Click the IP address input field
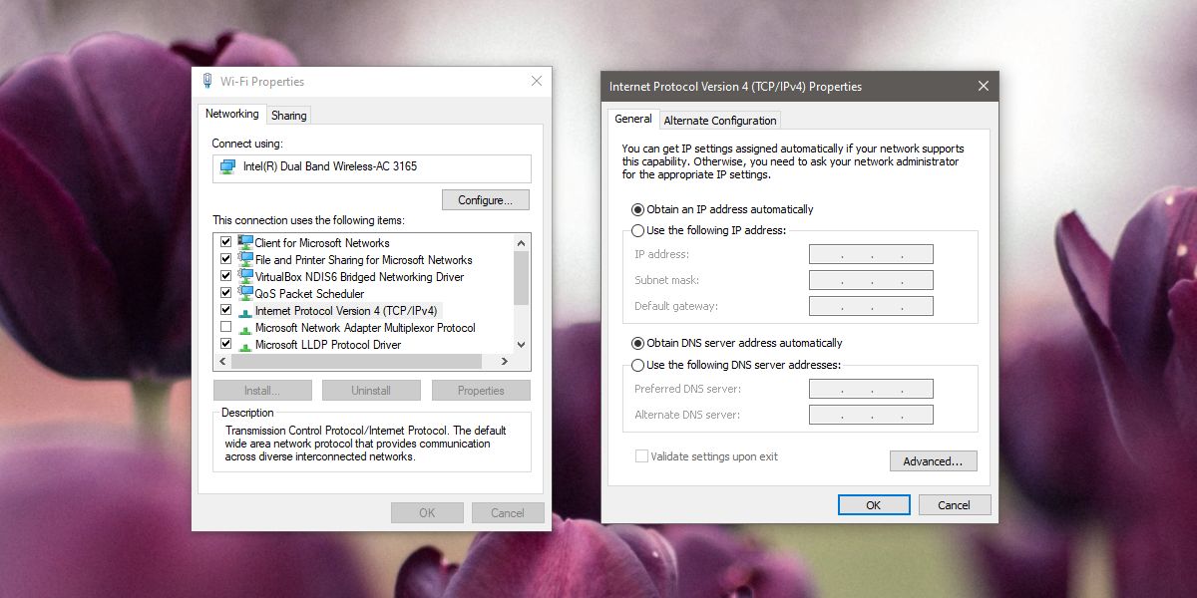 click(871, 254)
